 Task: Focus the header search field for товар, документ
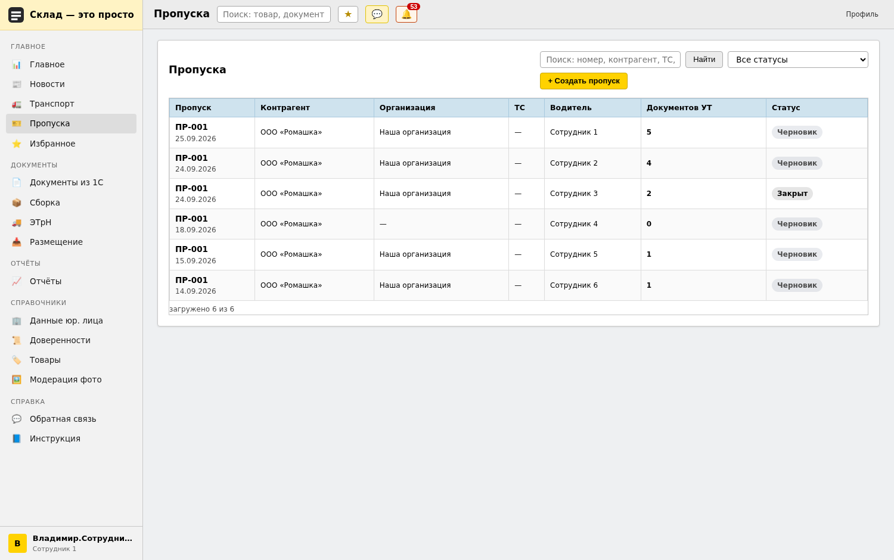274,14
